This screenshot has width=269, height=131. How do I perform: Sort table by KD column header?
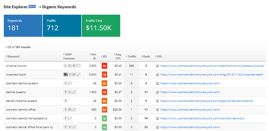[104, 56]
